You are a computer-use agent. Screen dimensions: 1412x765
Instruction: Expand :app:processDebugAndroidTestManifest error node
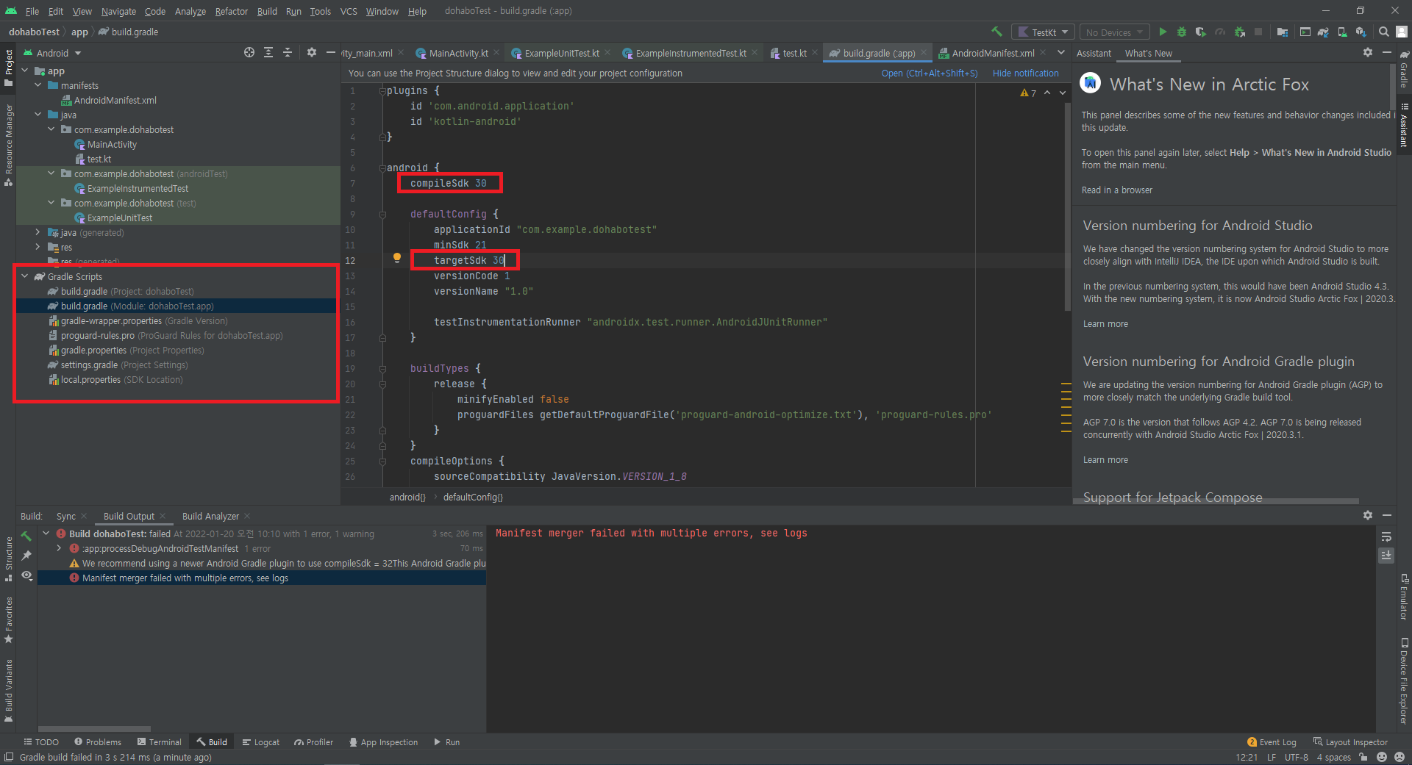click(x=59, y=548)
